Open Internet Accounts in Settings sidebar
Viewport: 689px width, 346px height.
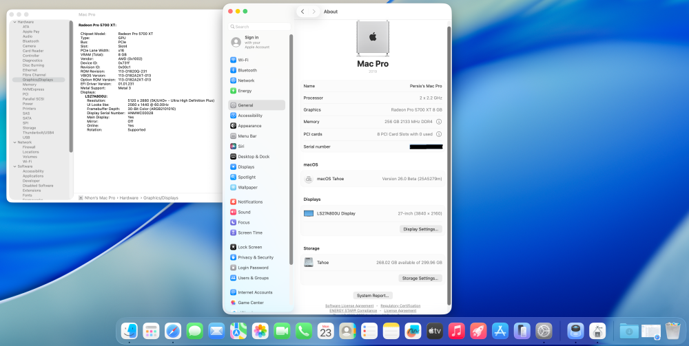click(256, 292)
